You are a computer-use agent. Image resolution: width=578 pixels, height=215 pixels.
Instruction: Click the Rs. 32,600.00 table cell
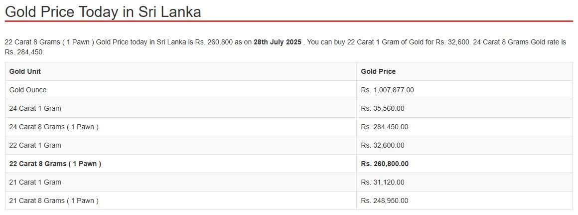tap(383, 145)
